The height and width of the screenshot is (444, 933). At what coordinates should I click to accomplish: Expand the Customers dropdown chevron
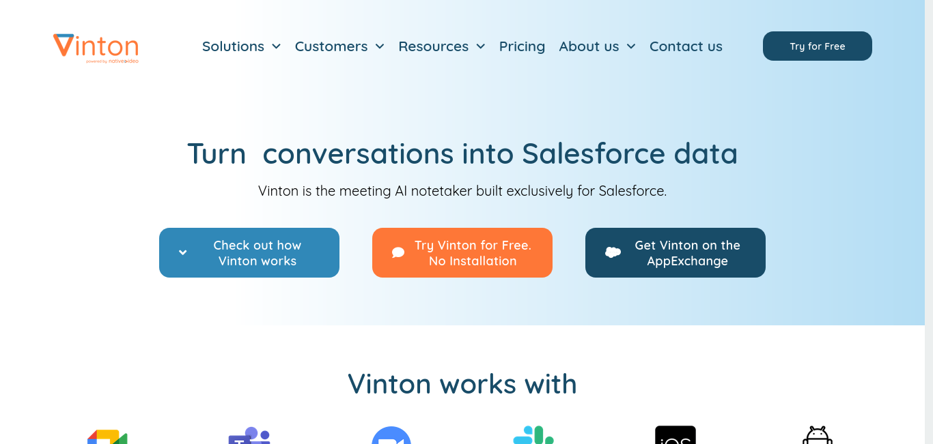click(x=380, y=46)
